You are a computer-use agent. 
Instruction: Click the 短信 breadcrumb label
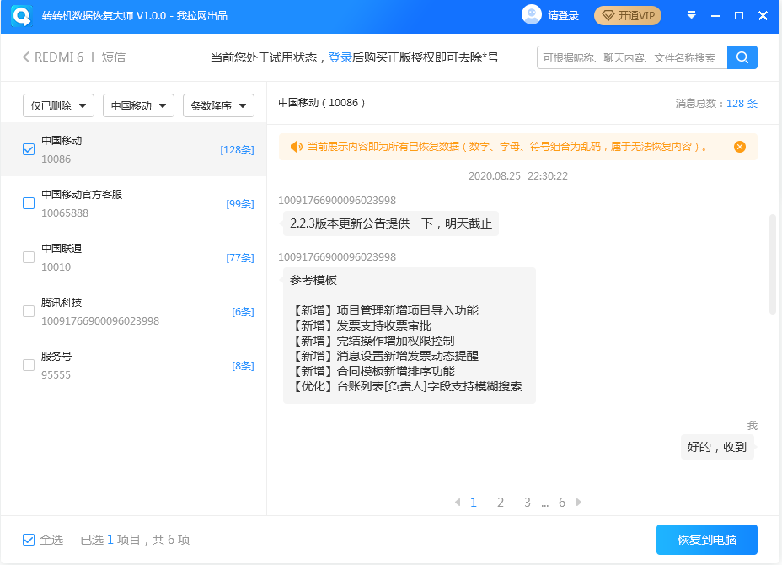(113, 57)
